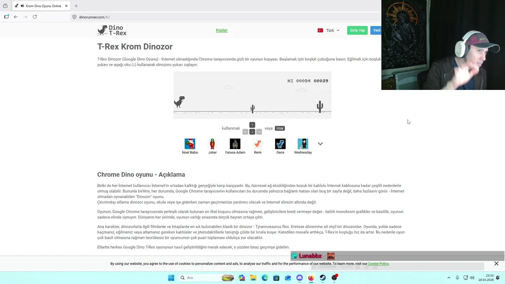This screenshot has width=505, height=284.
Task: Open File Explorer from taskbar
Action: click(x=253, y=278)
